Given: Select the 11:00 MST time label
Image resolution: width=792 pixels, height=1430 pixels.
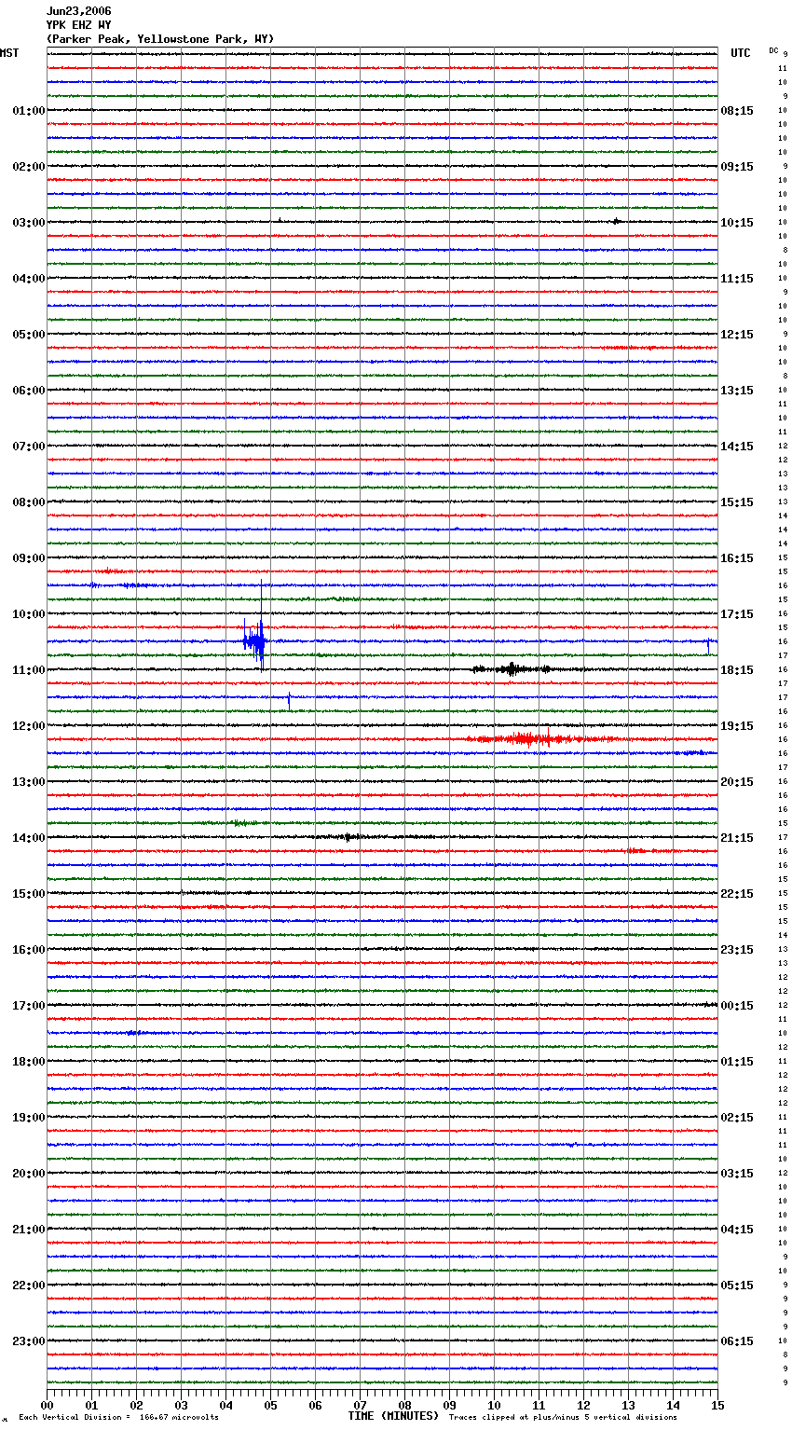Looking at the screenshot, I should pyautogui.click(x=29, y=670).
